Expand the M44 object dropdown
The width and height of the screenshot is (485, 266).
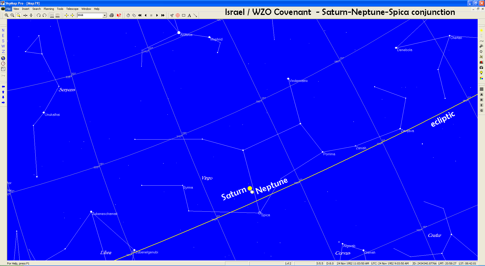[105, 15]
